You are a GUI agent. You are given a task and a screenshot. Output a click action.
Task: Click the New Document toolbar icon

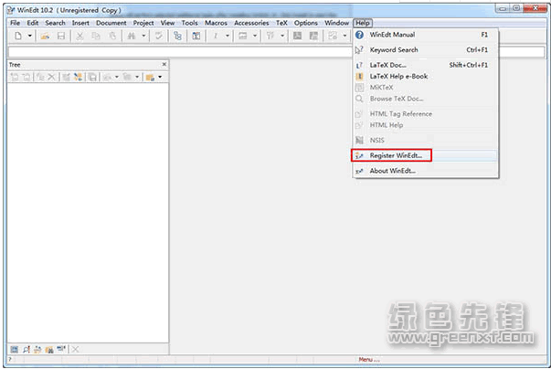18,36
